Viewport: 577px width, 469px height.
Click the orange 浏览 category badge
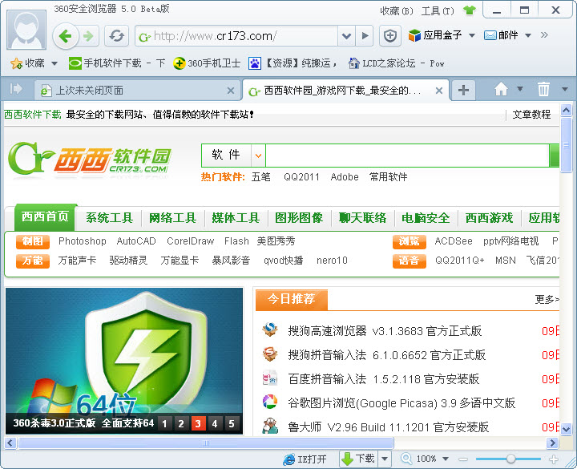pyautogui.click(x=410, y=241)
